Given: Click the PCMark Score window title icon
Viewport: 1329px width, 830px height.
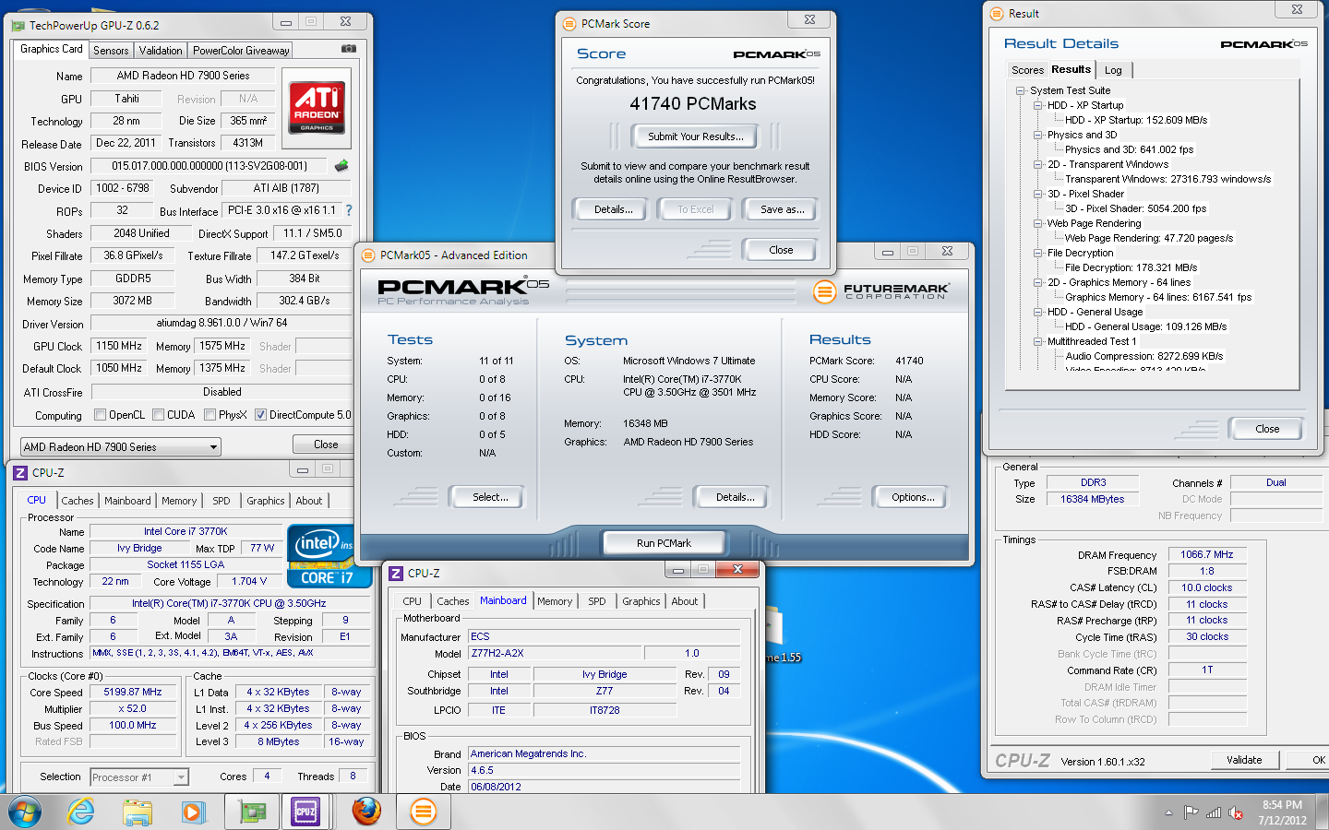Looking at the screenshot, I should click(x=569, y=23).
